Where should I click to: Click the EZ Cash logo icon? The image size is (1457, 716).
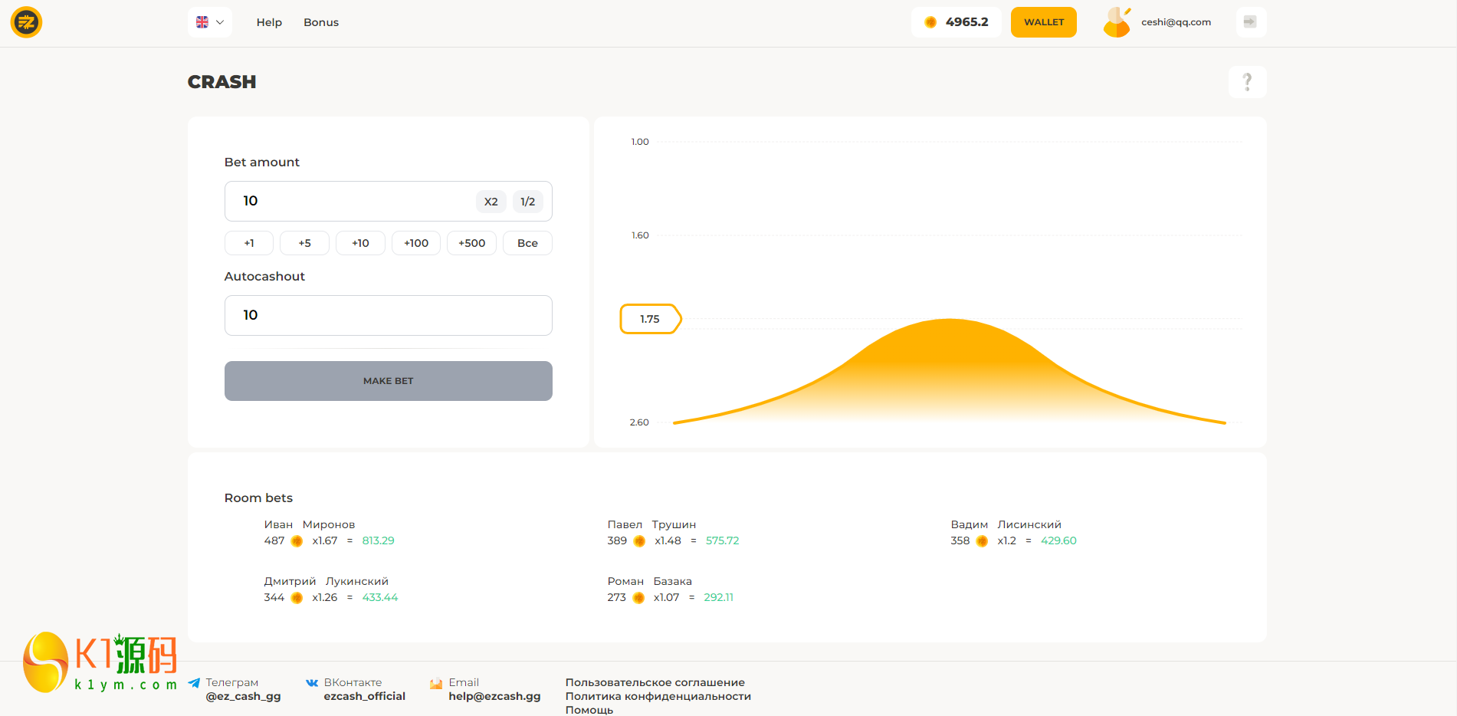[x=26, y=22]
